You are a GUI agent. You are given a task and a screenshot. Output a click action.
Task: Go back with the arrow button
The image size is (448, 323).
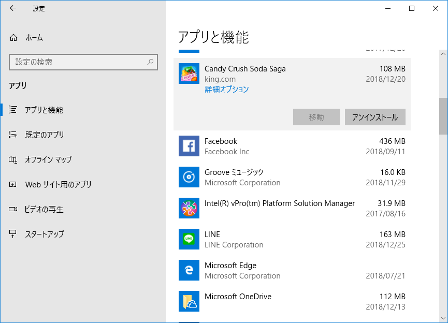(x=13, y=8)
